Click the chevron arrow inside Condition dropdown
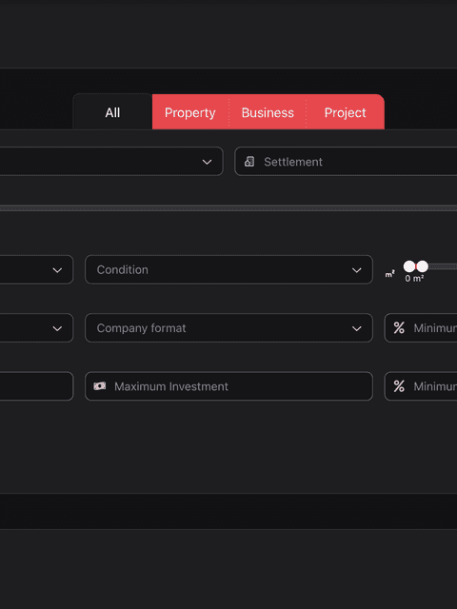 (356, 270)
